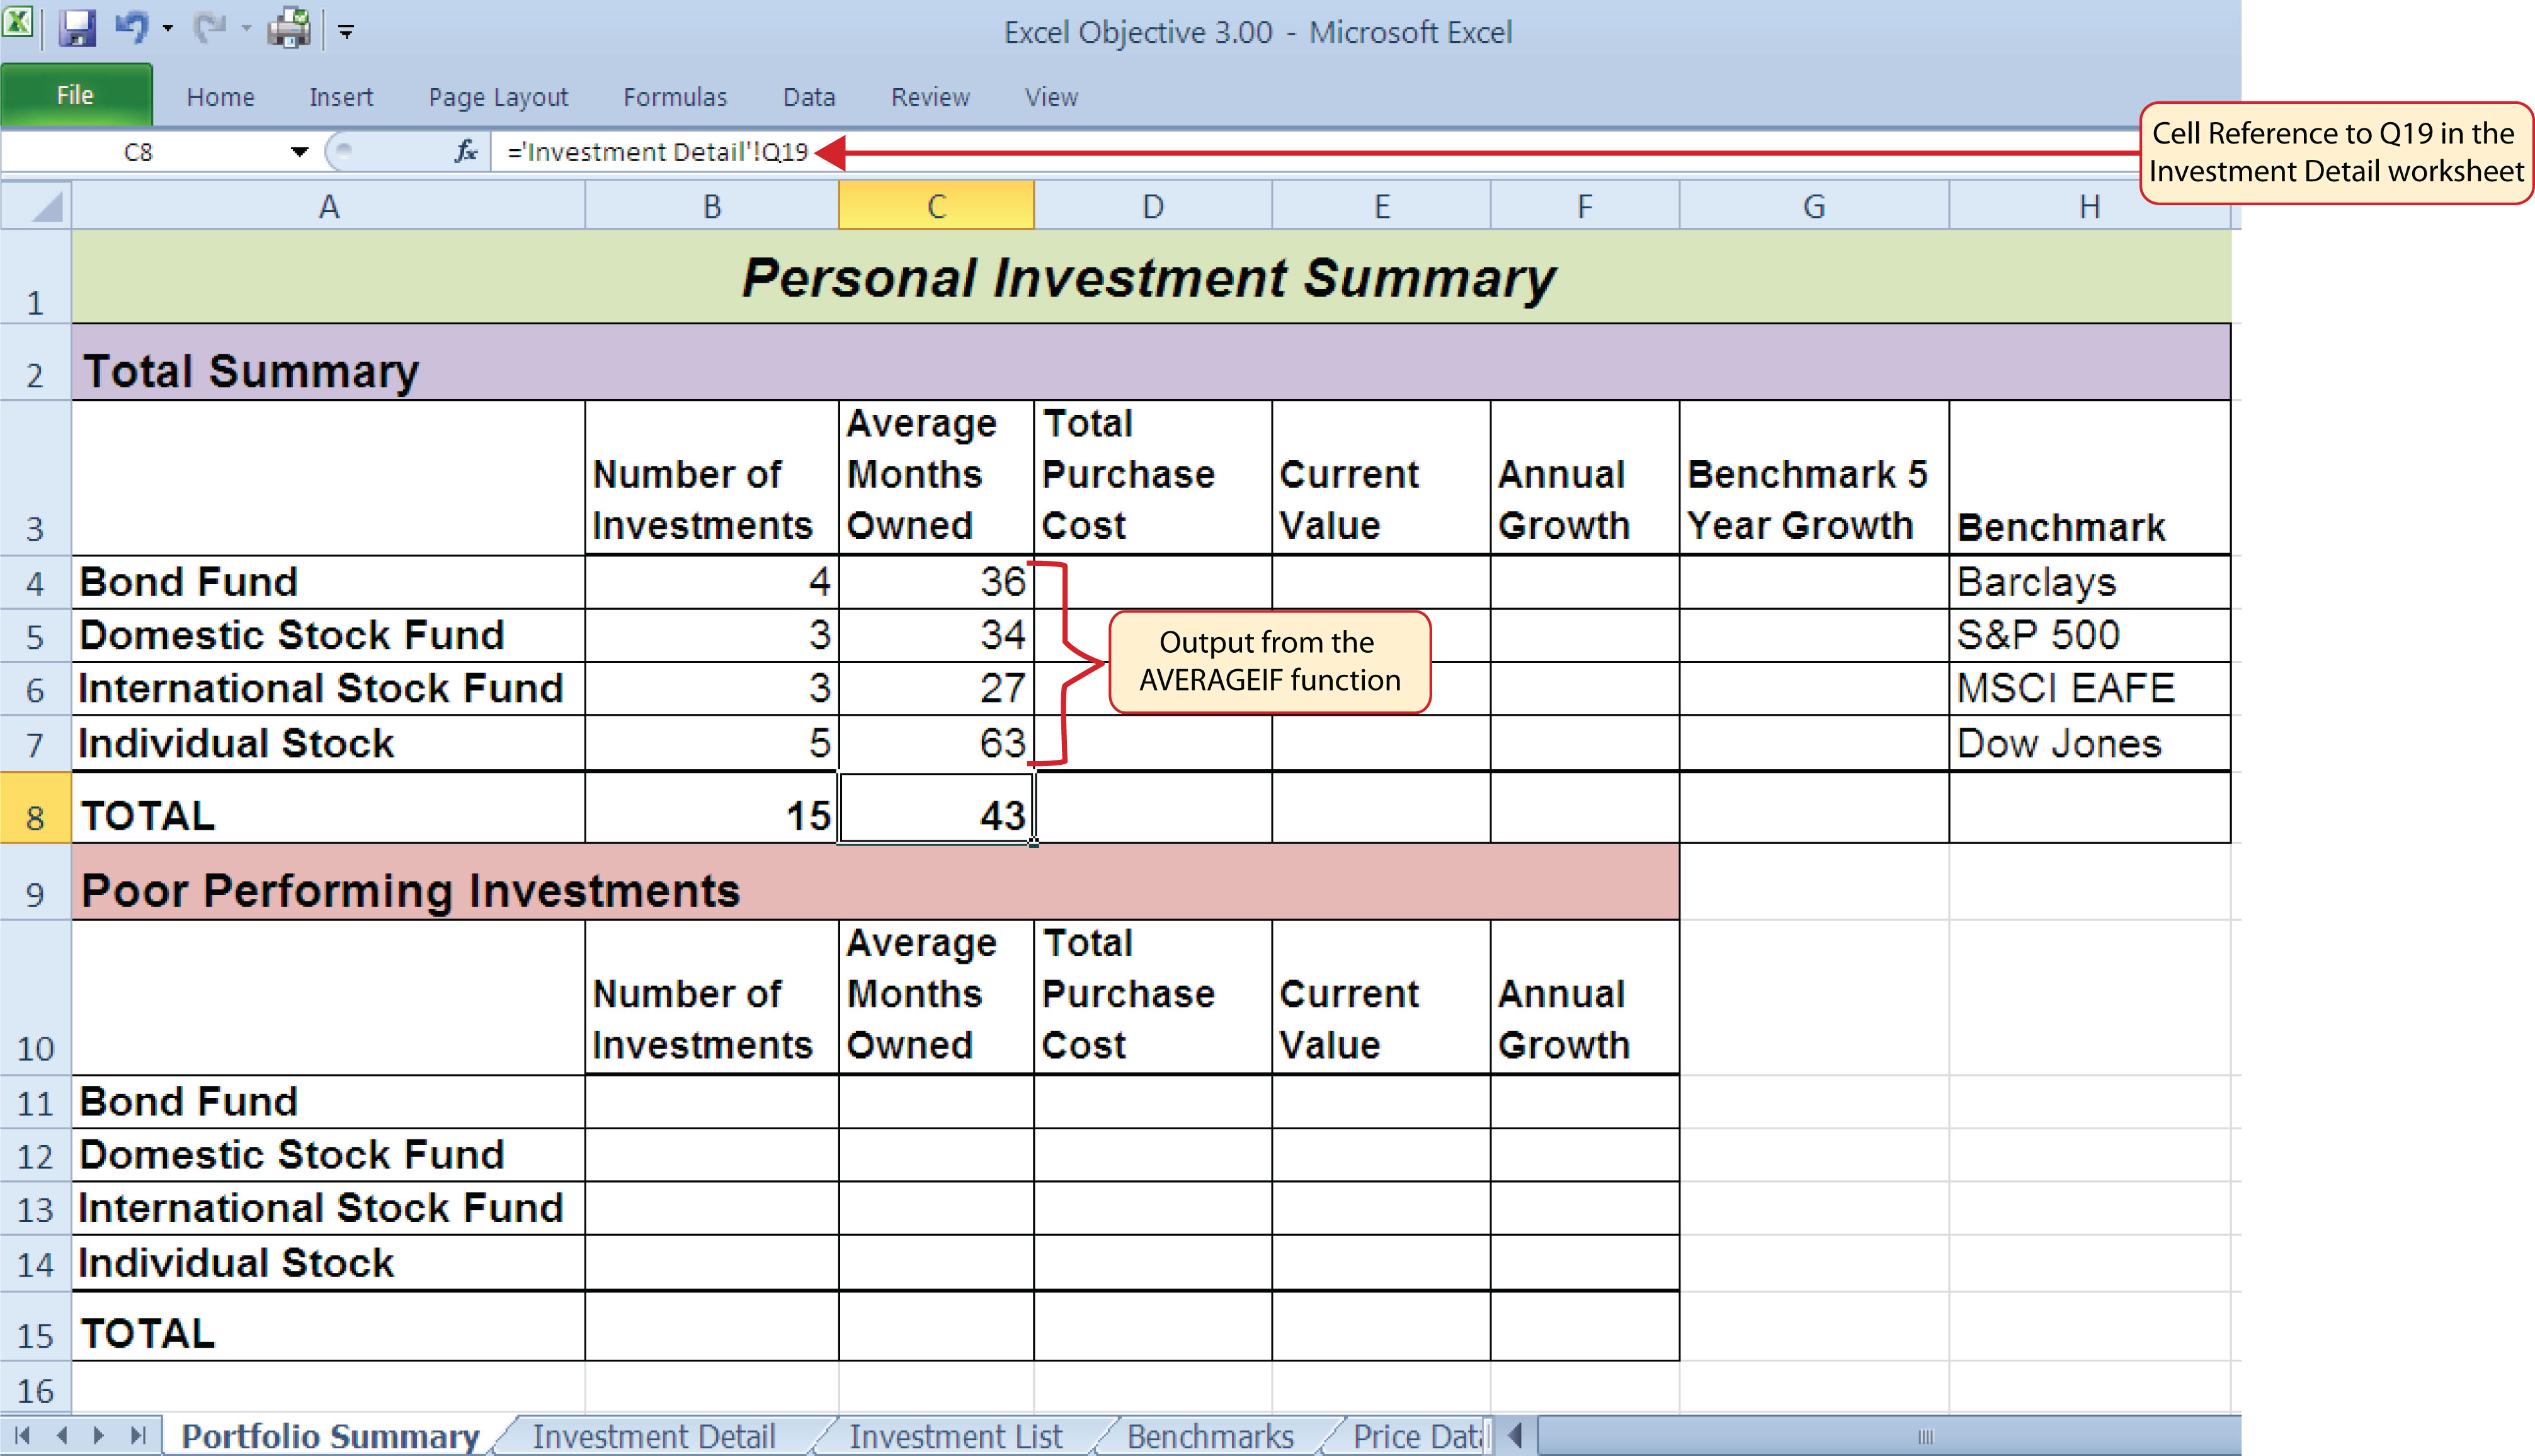Select column B header

[x=711, y=206]
